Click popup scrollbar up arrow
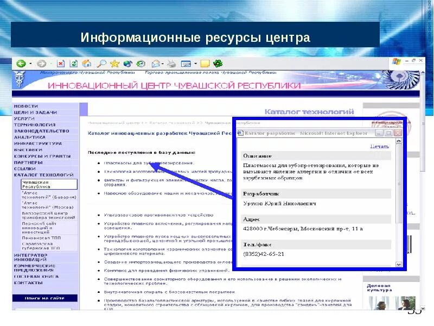The width and height of the screenshot is (434, 326). pyautogui.click(x=399, y=141)
